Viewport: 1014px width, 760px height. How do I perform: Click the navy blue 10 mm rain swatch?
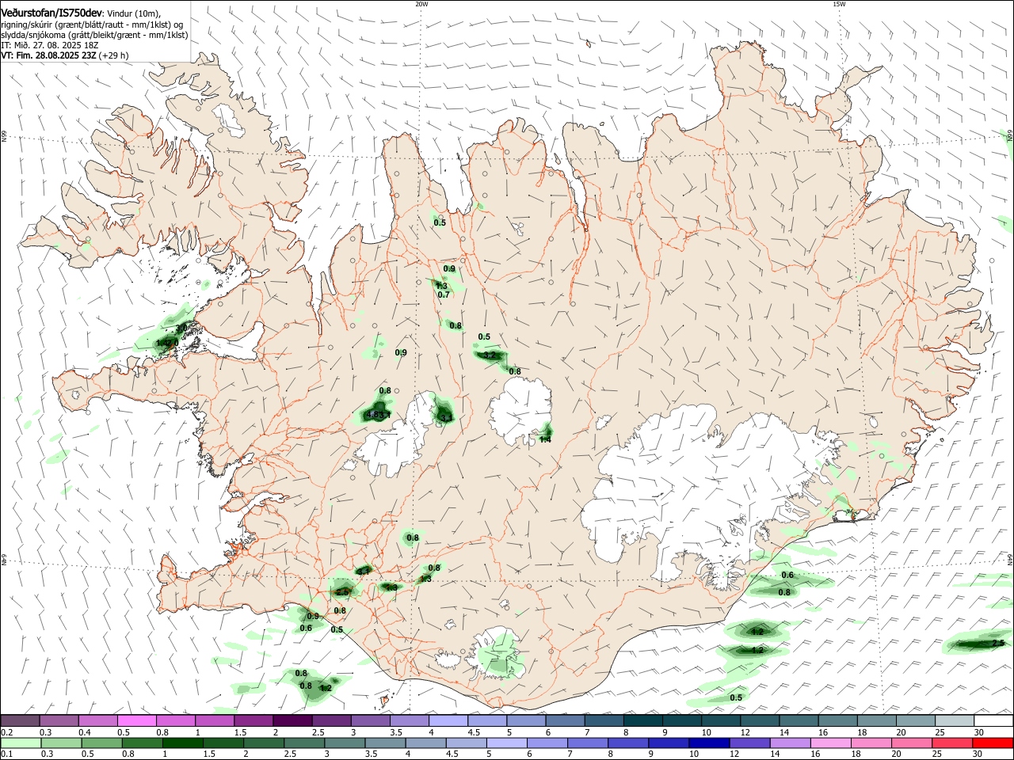pos(707,743)
